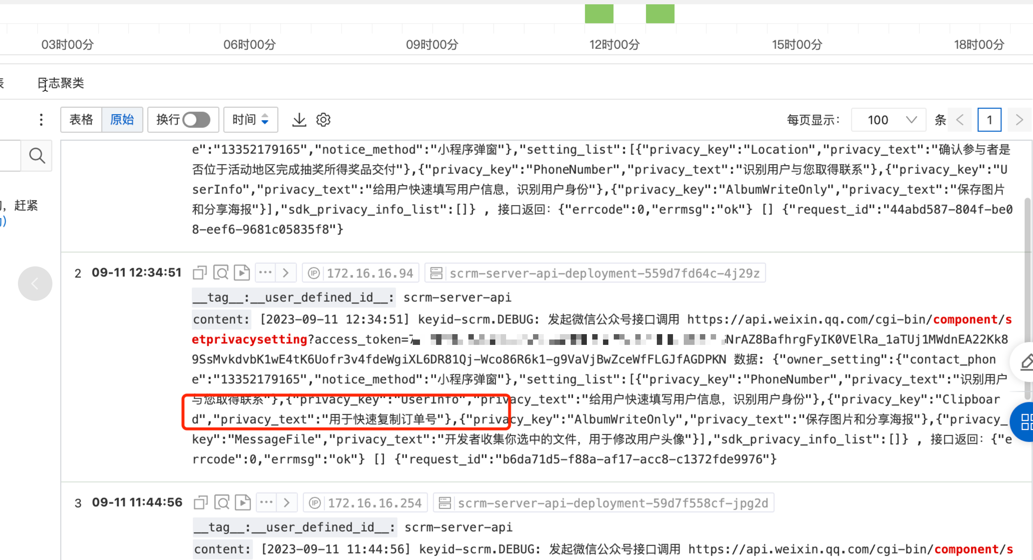The height and width of the screenshot is (560, 1033).
Task: Switch to the 表格 table view
Action: pos(81,120)
